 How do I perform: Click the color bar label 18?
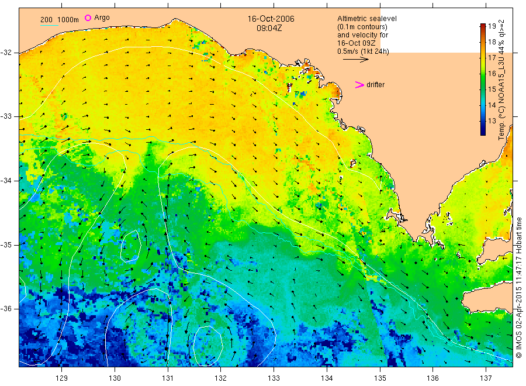[x=492, y=42]
